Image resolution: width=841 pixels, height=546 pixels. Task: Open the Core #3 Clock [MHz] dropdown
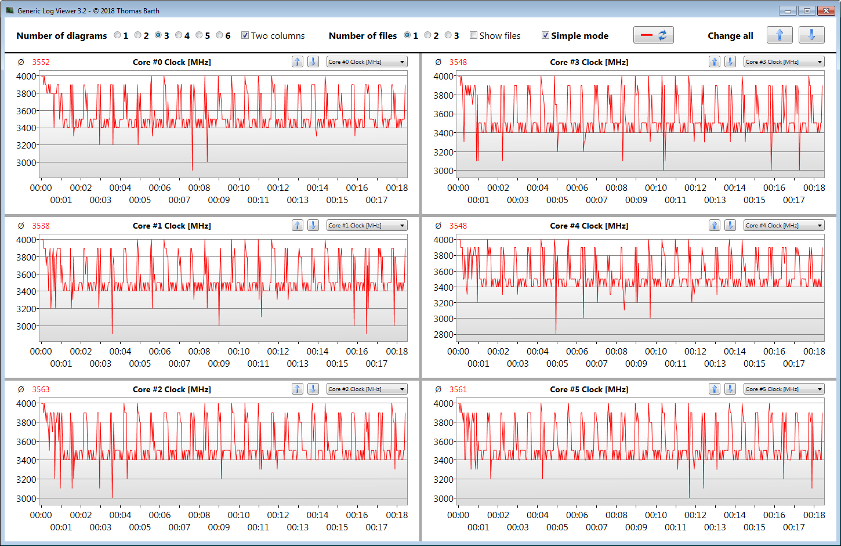[784, 62]
